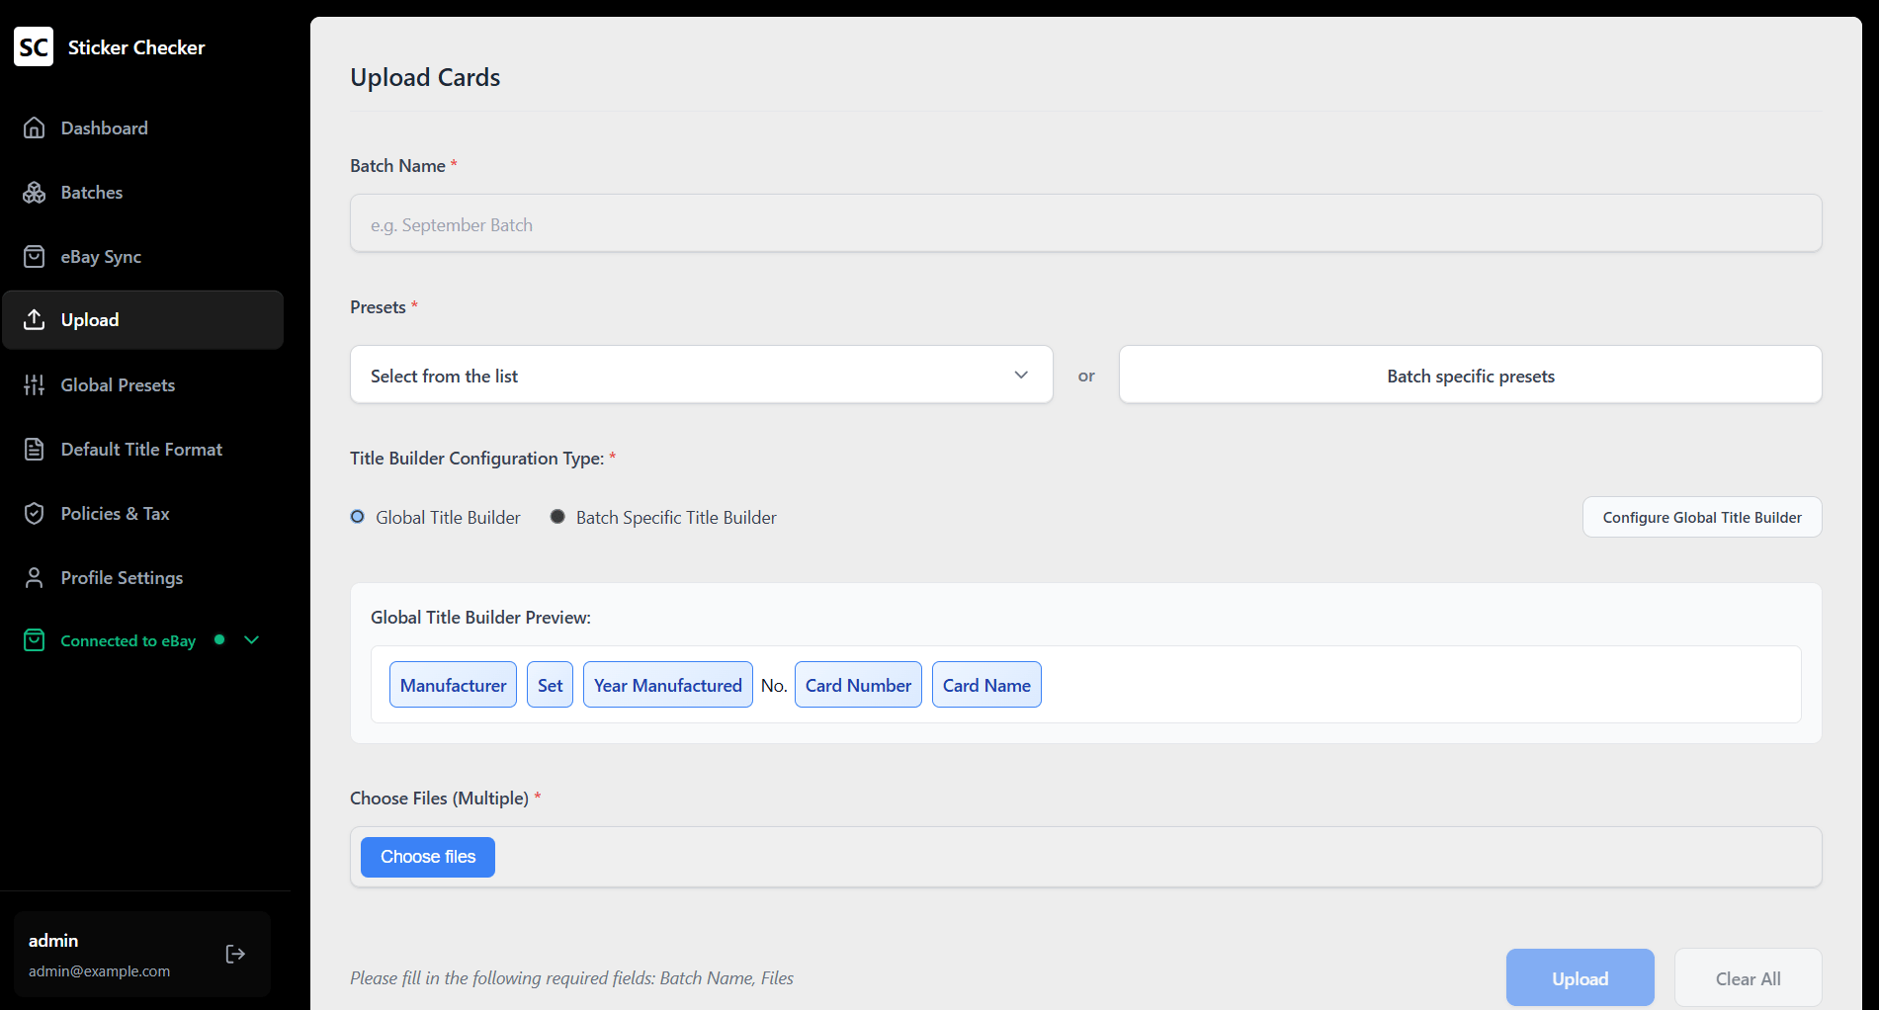Click the Year Manufactured title tag

pyautogui.click(x=667, y=684)
